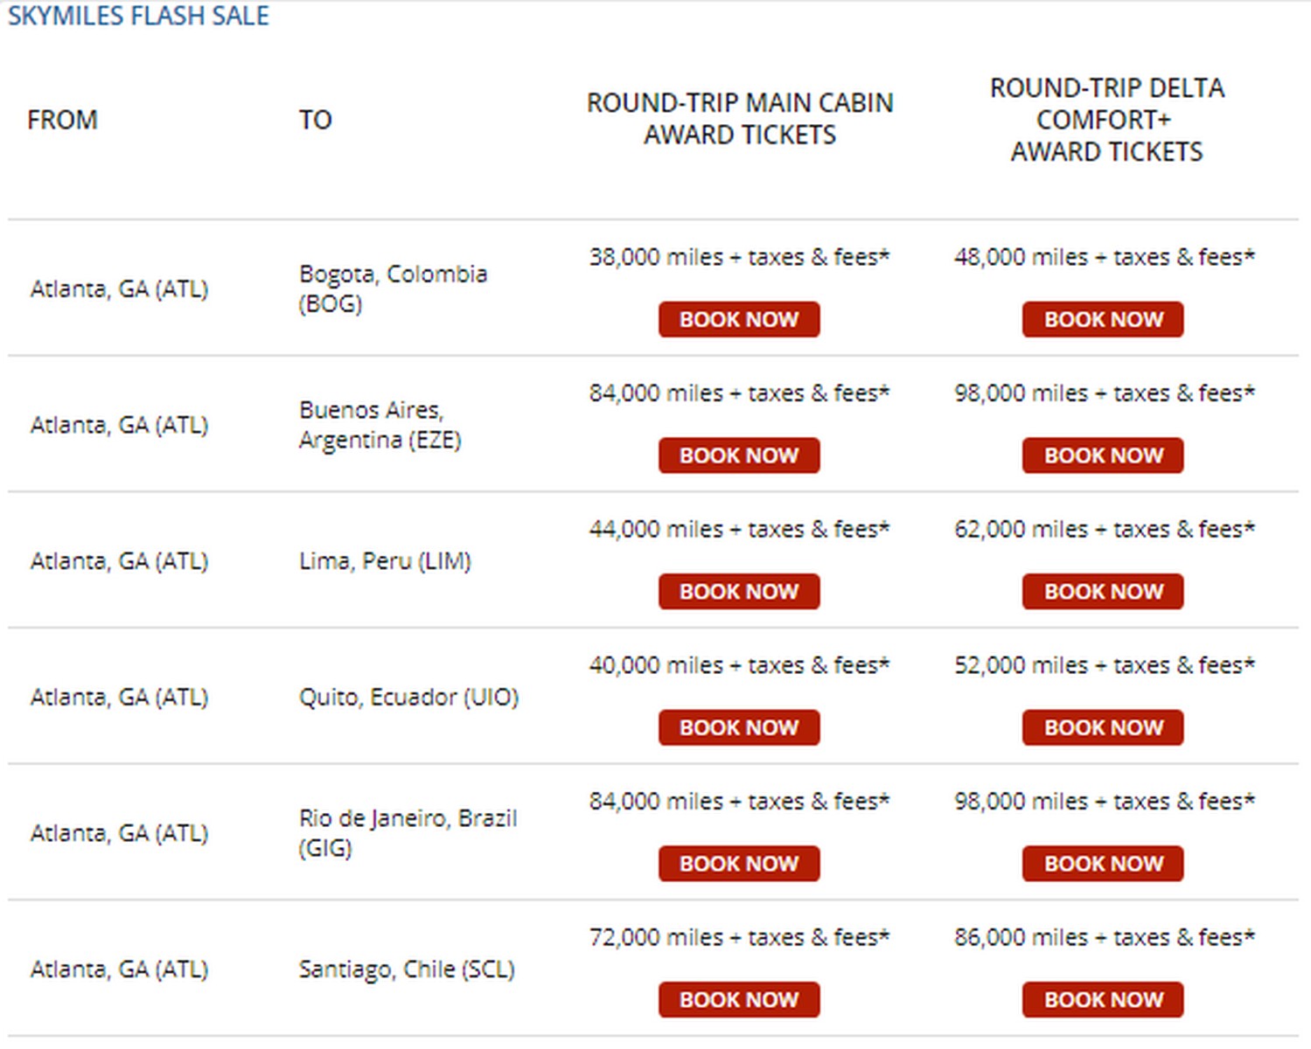Book Main Cabin award ticket to Bogota
Screen dimensions: 1311x1049
tap(739, 319)
